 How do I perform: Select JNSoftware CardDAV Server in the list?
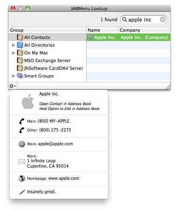[47, 68]
